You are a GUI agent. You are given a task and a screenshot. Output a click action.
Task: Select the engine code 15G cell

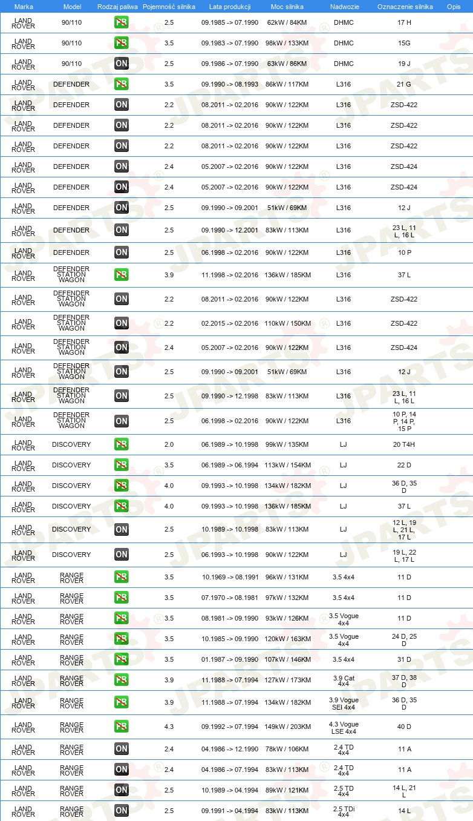[x=404, y=43]
